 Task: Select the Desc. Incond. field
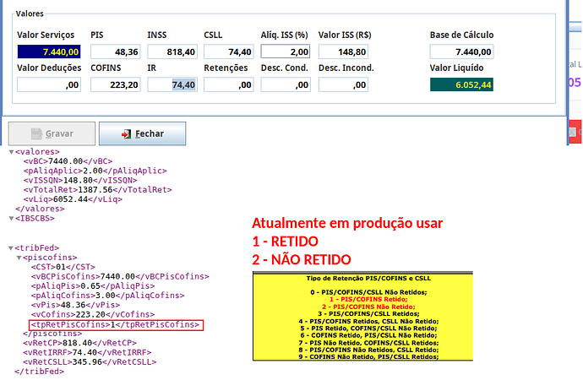coord(343,84)
